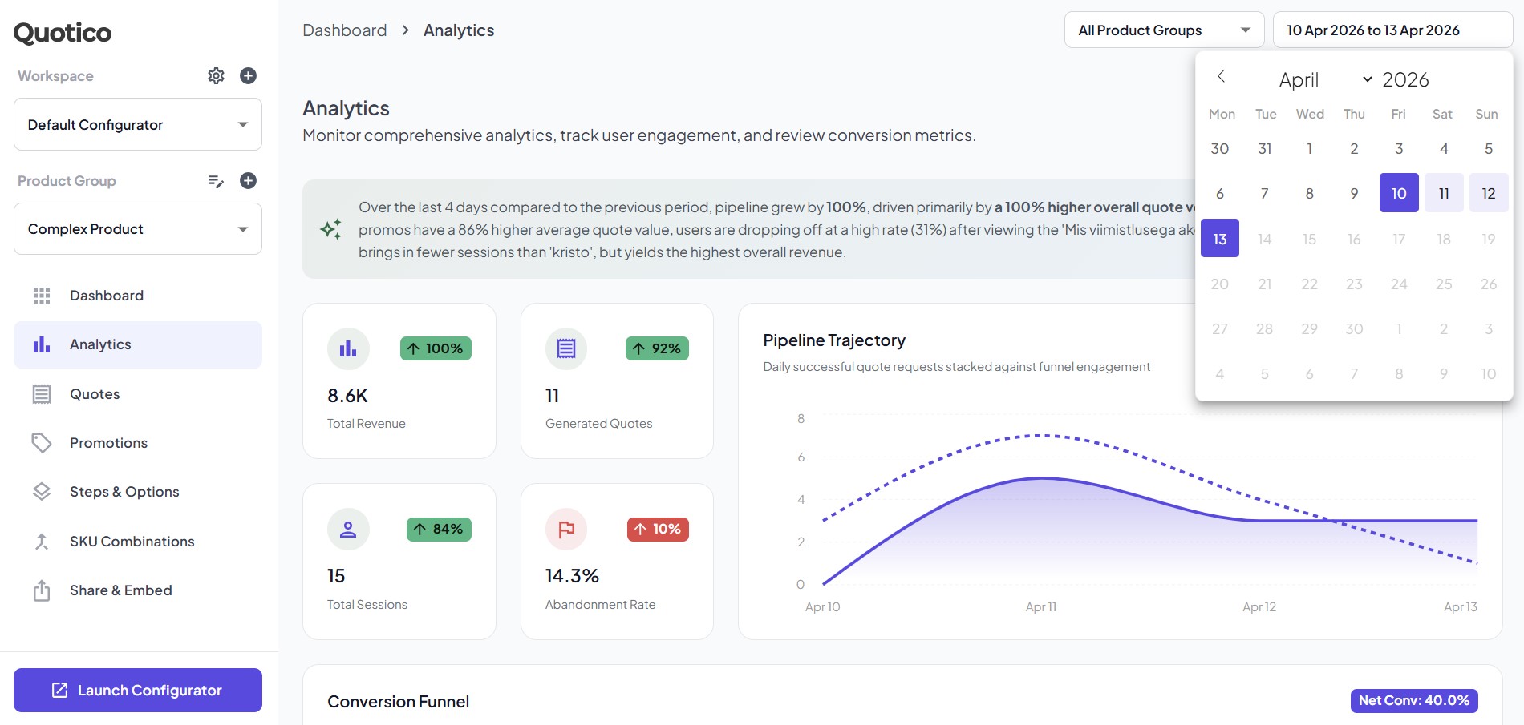Select the Quotes sidebar icon
Image resolution: width=1524 pixels, height=725 pixels.
pyautogui.click(x=42, y=393)
